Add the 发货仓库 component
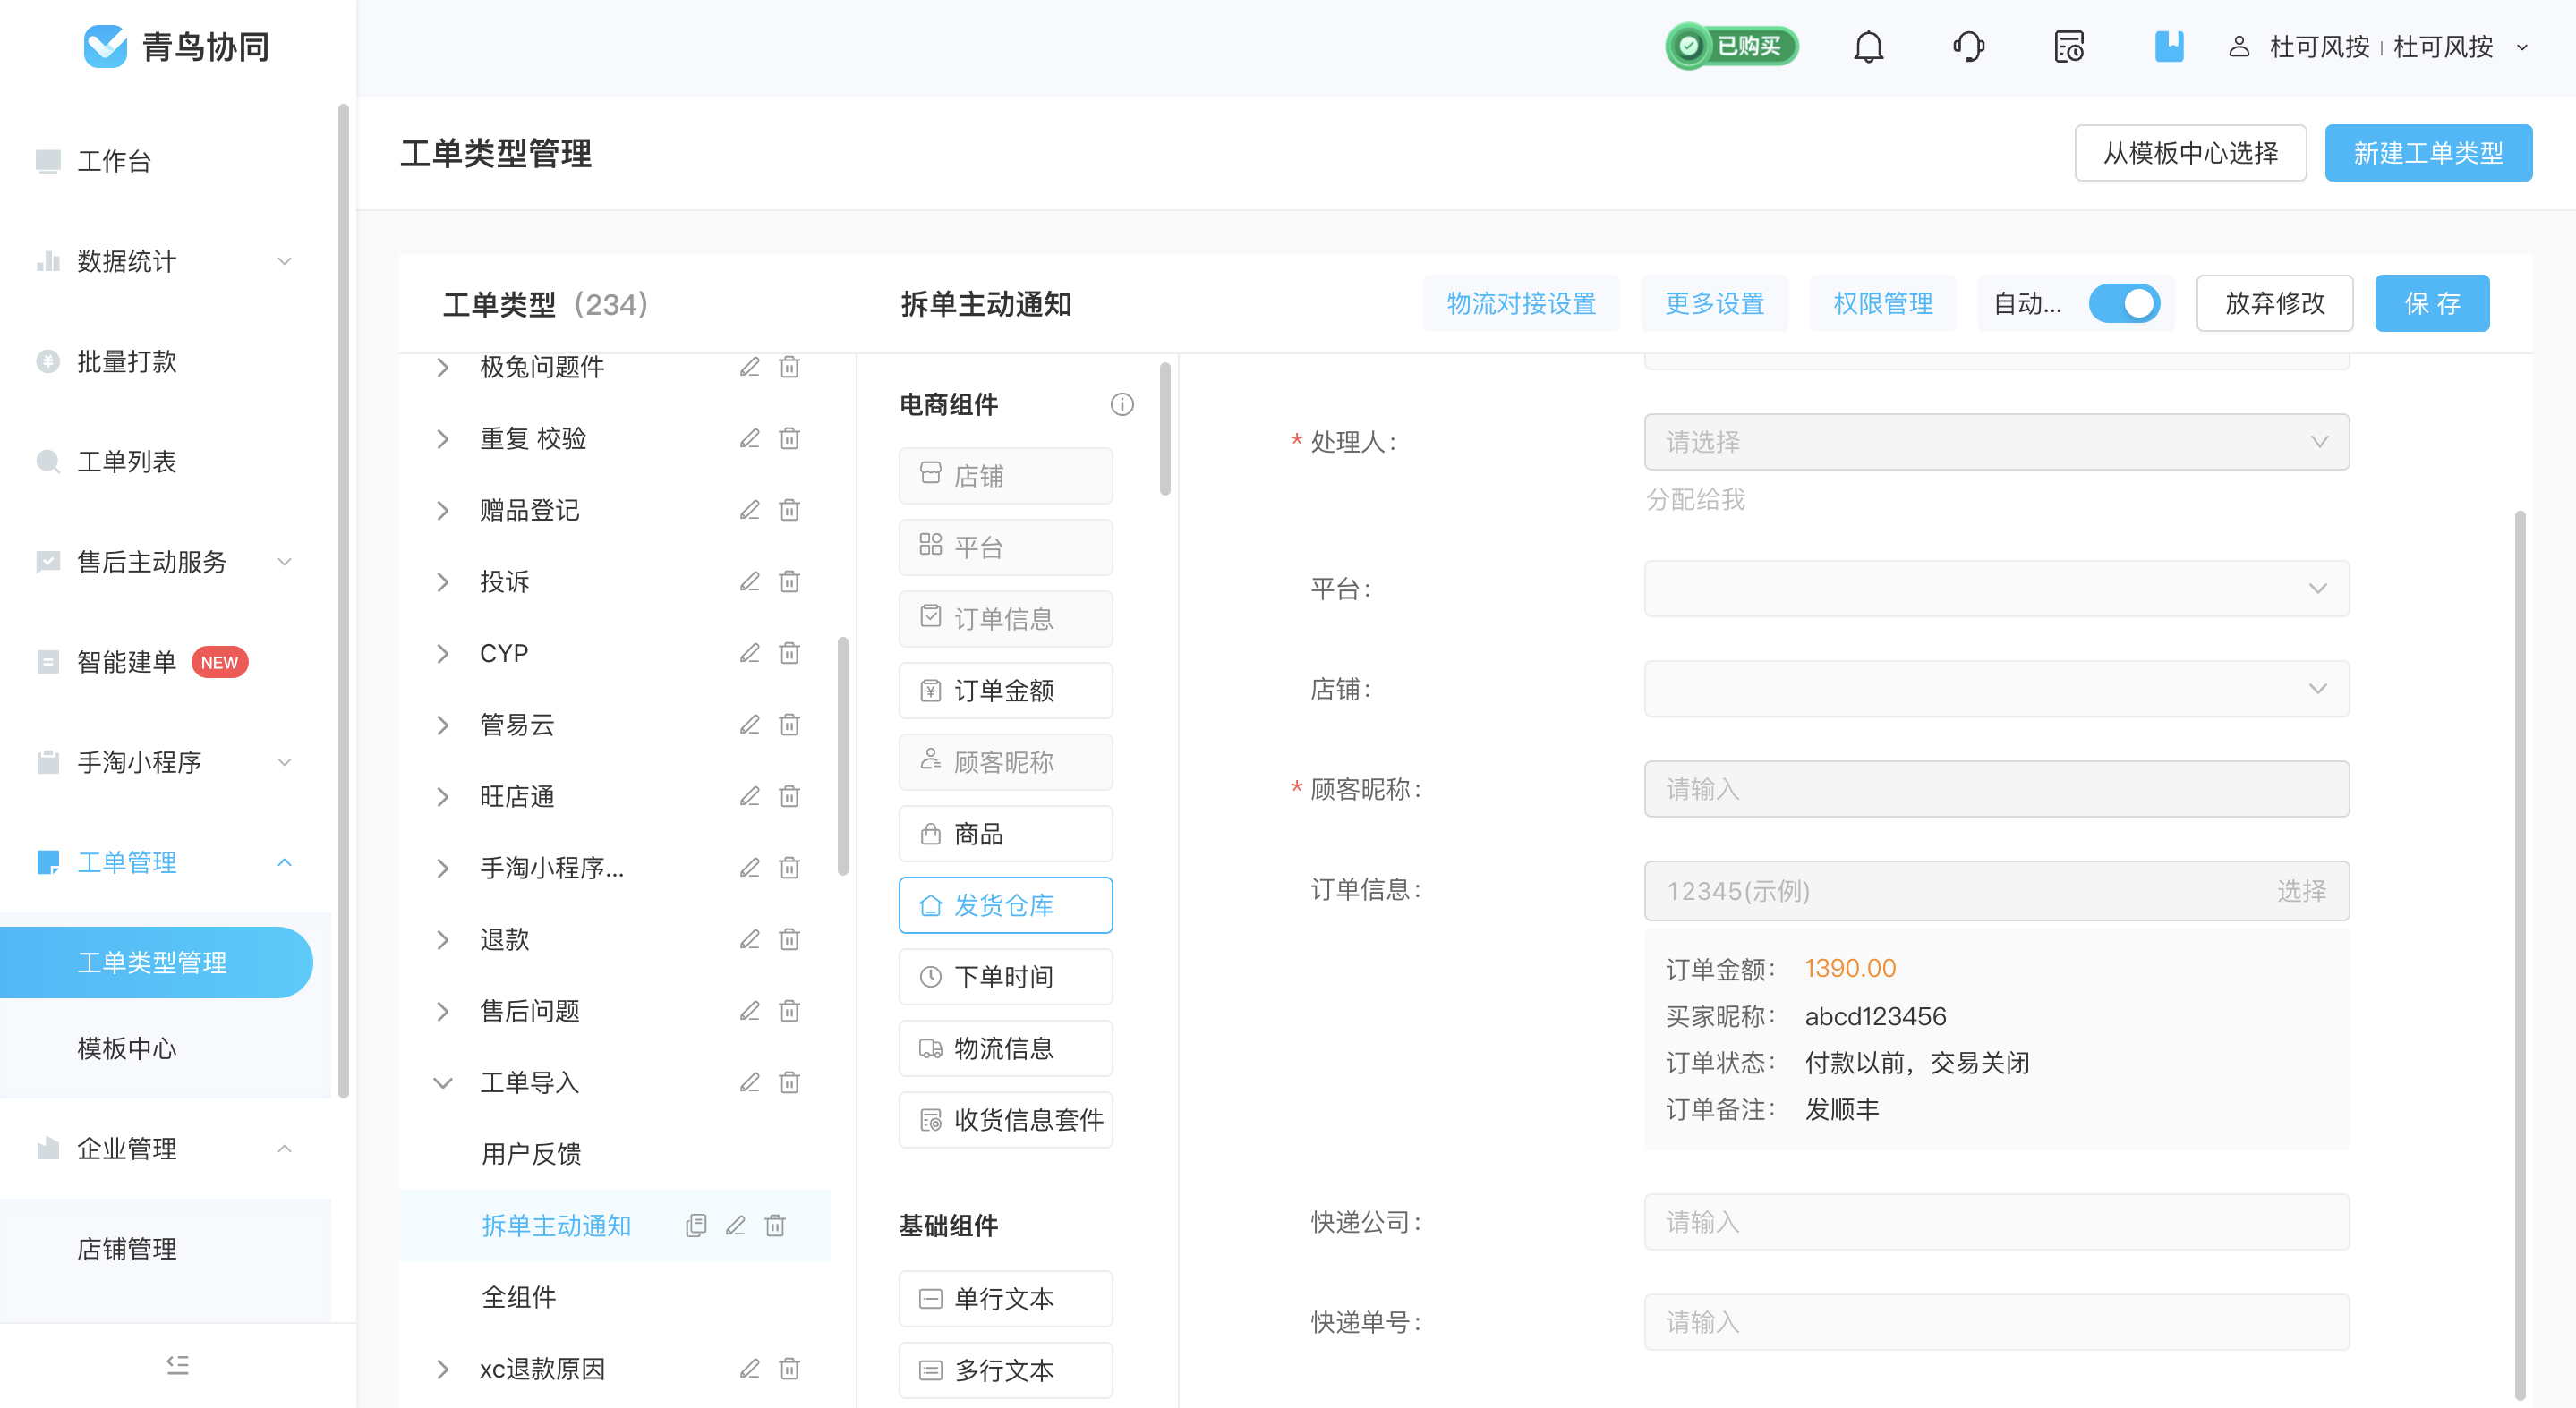The width and height of the screenshot is (2576, 1408). click(1005, 905)
